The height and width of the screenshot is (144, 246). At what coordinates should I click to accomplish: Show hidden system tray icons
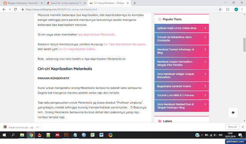pyautogui.click(x=202, y=135)
